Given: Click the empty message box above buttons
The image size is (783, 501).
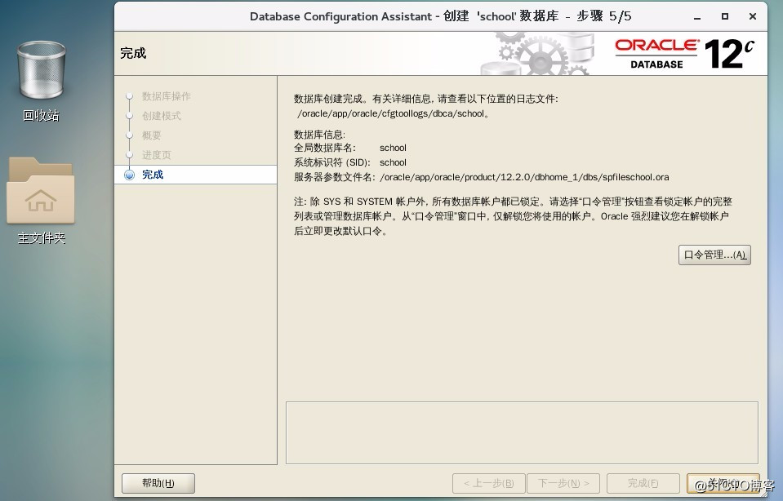Looking at the screenshot, I should click(522, 432).
